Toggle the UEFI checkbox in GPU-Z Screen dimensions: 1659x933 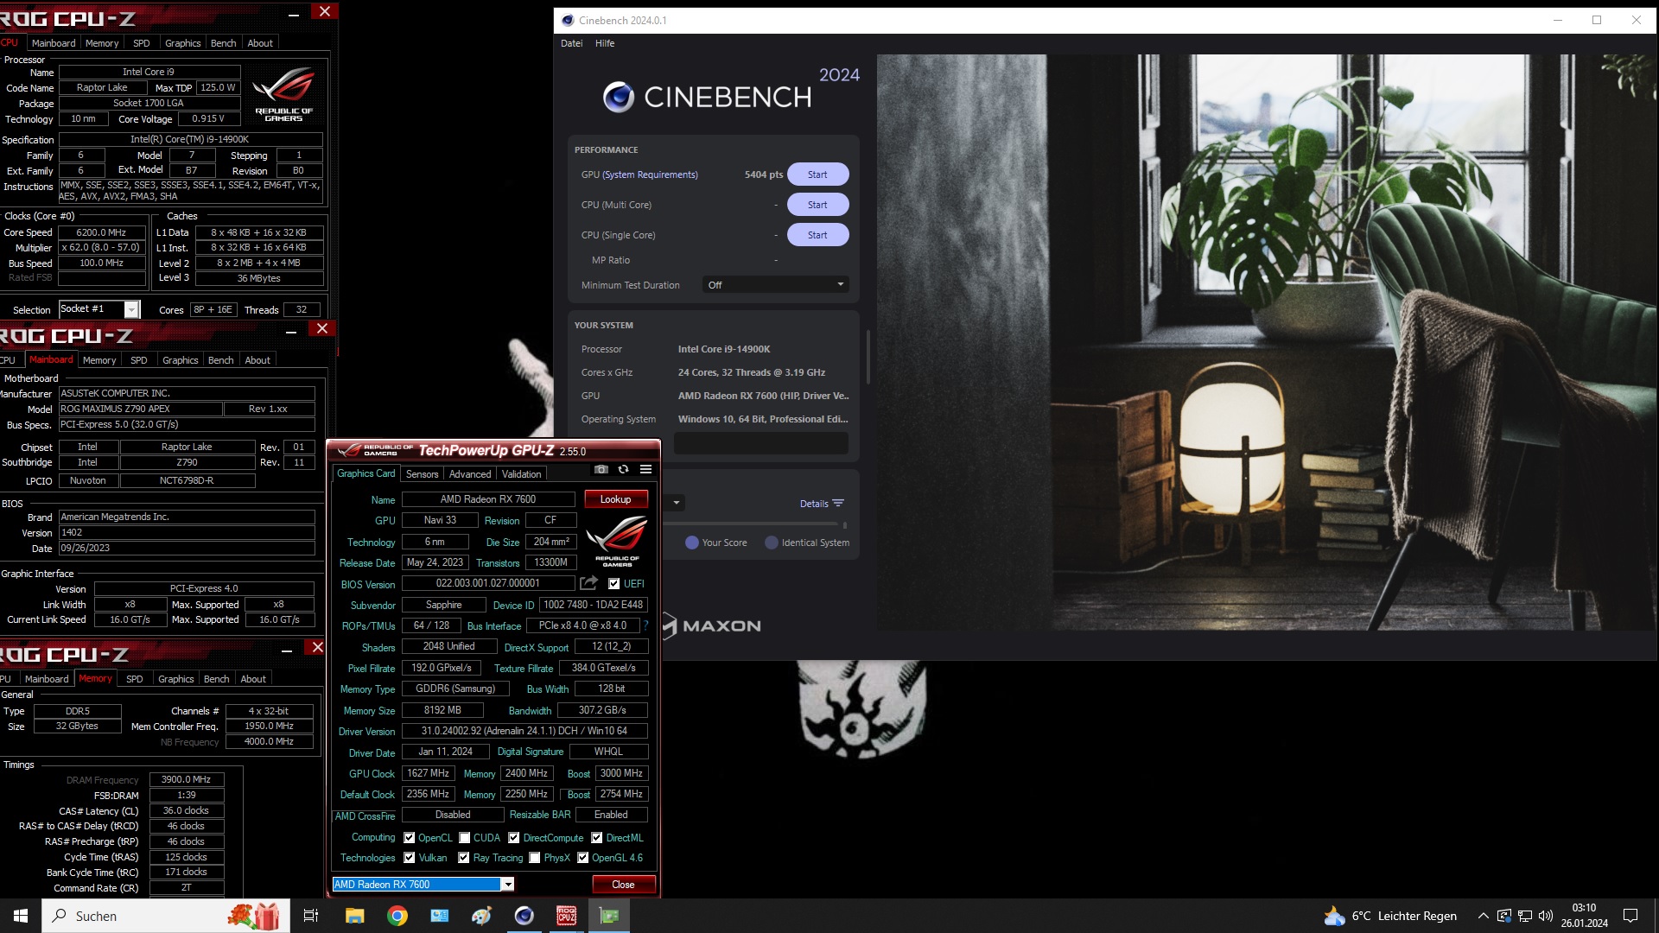pyautogui.click(x=613, y=583)
